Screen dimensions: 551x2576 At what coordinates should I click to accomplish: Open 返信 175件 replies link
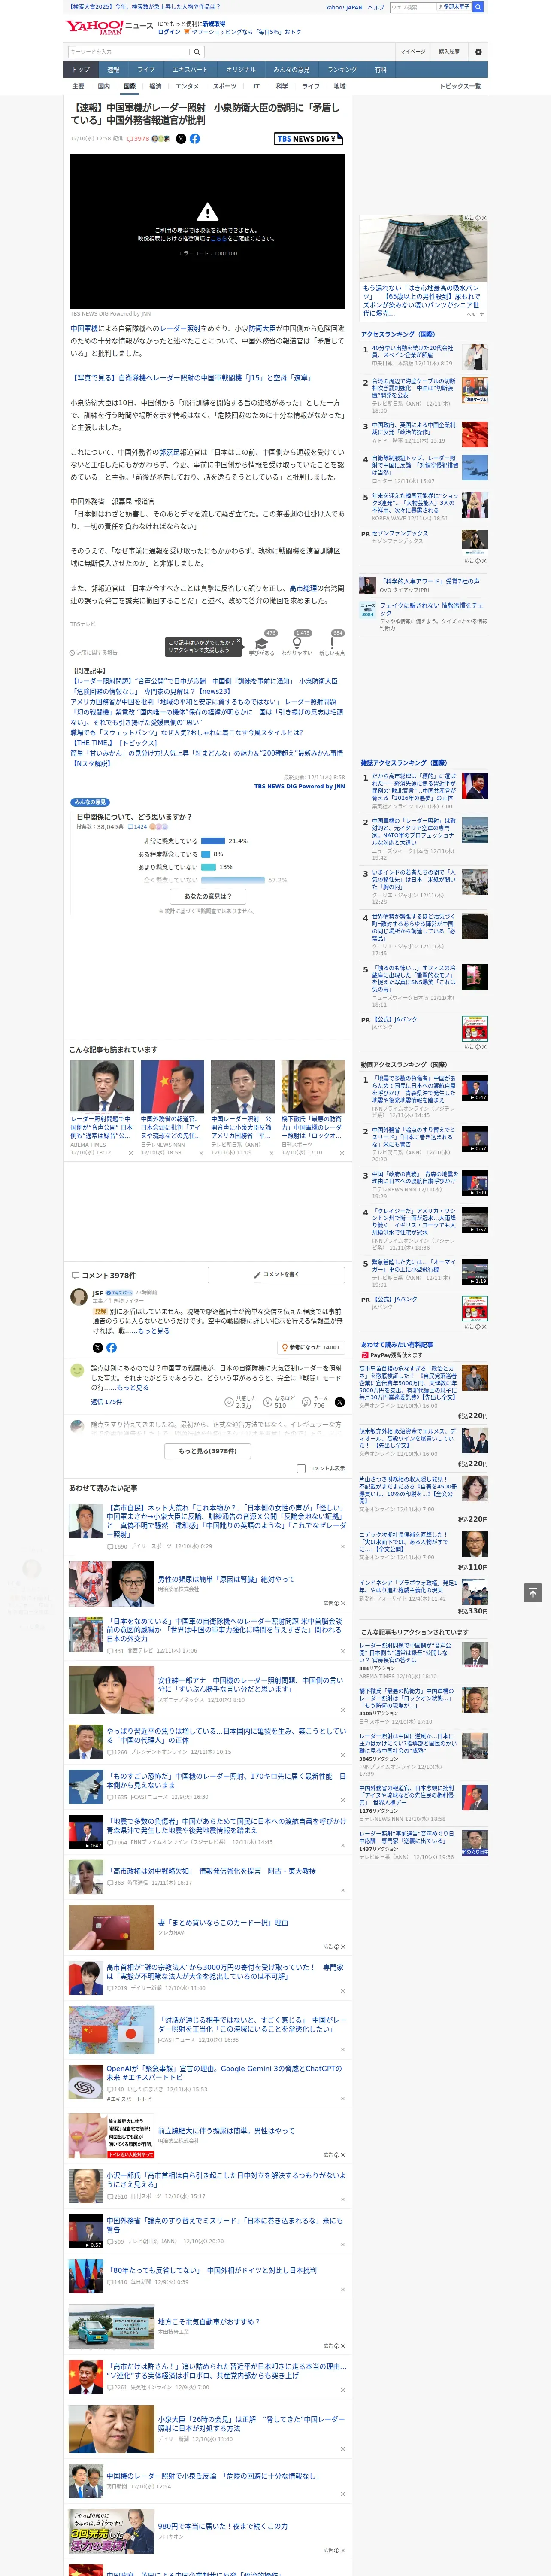[106, 1402]
